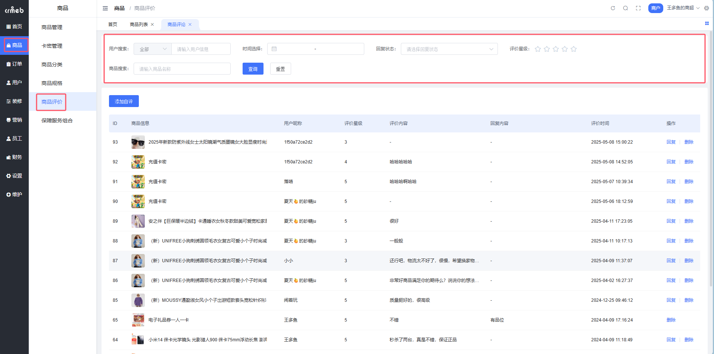Open the 请选择回复状态 reply status dropdown
The height and width of the screenshot is (354, 714).
coord(449,48)
